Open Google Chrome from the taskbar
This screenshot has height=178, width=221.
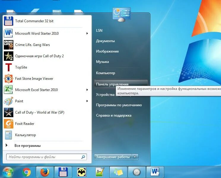(27, 172)
